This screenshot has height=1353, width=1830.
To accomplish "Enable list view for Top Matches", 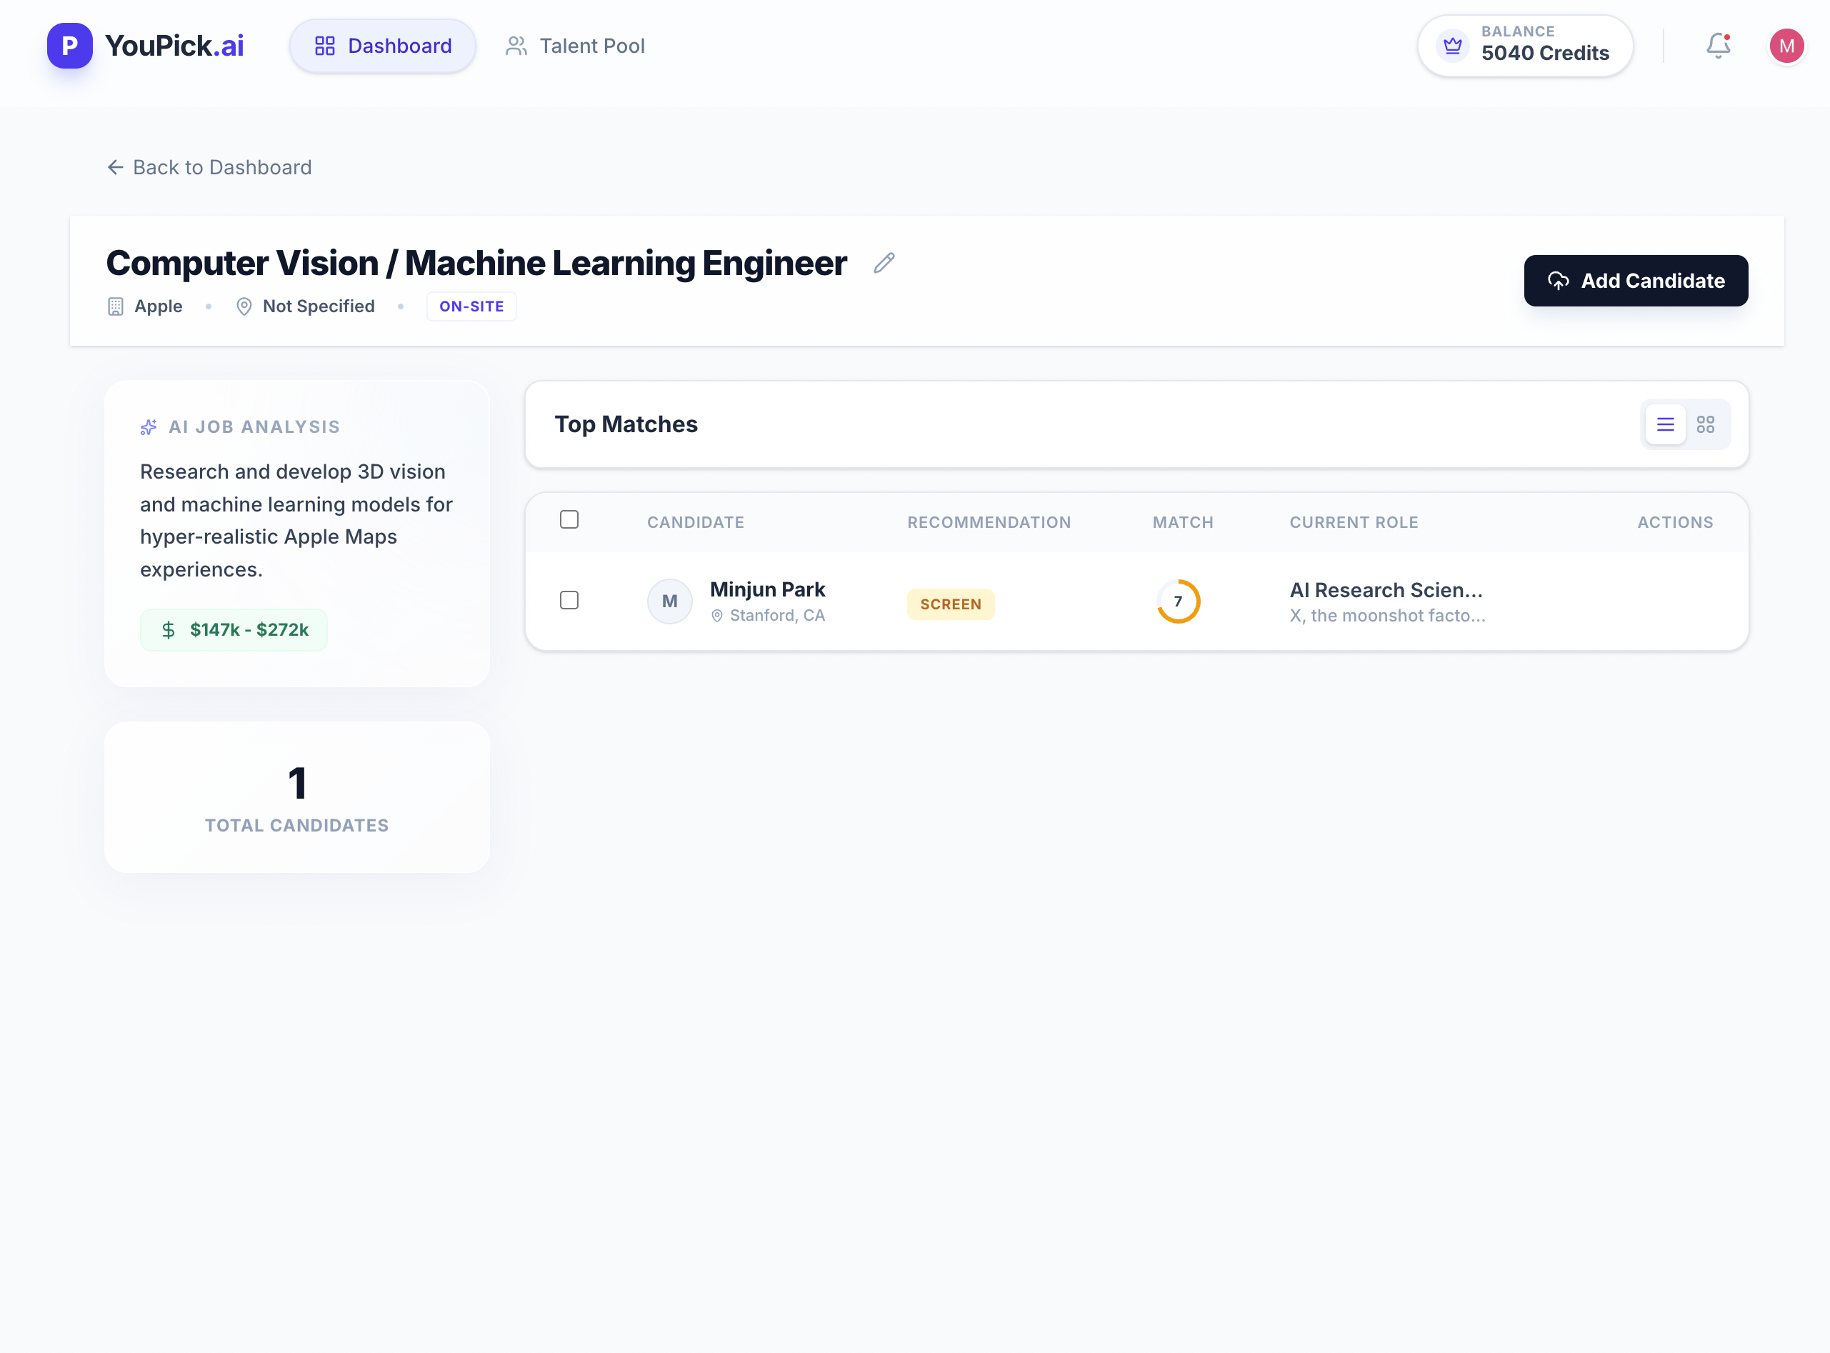I will coord(1664,424).
